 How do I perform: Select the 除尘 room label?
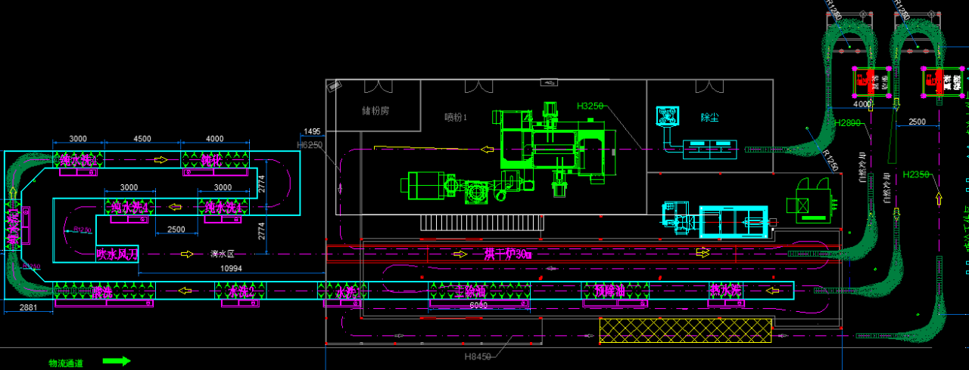pos(709,117)
